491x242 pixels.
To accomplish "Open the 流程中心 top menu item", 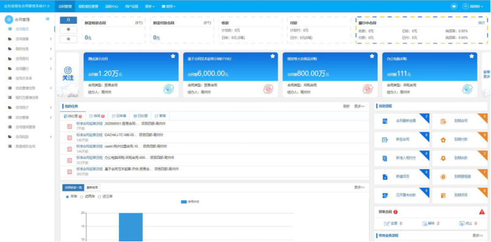I will (111, 6).
